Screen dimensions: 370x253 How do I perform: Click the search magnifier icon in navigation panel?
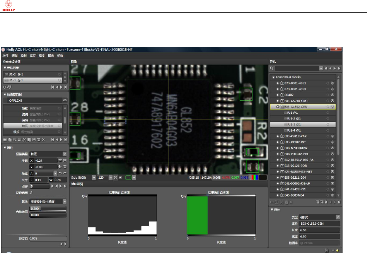(x=272, y=68)
